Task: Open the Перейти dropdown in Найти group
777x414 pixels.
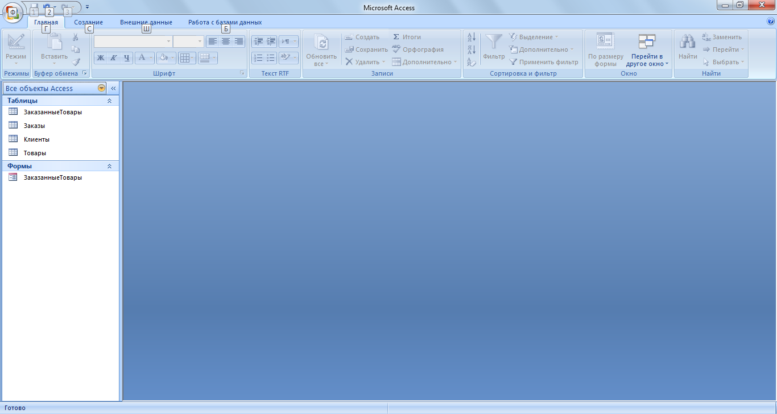Action: coord(724,49)
